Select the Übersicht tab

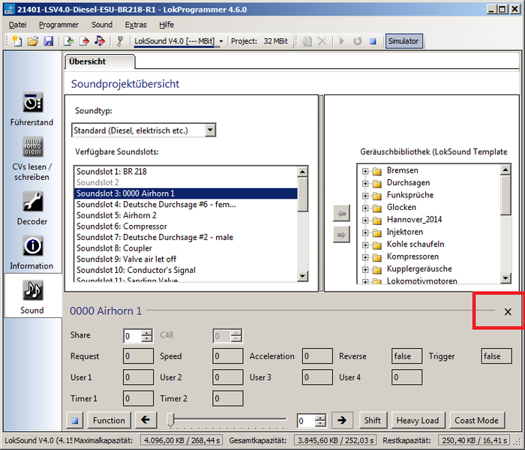(x=100, y=61)
